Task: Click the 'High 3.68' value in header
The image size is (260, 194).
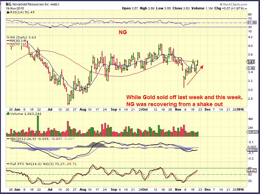Action: 147,8
